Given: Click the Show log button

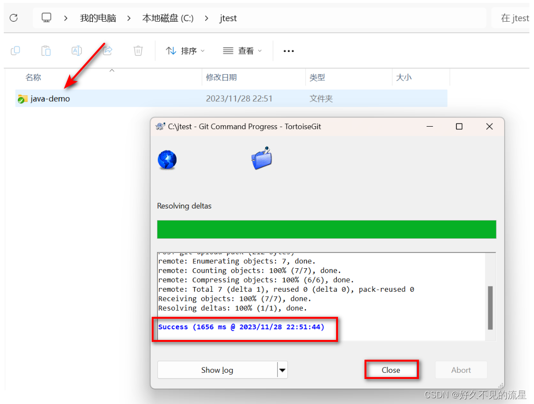Looking at the screenshot, I should click(x=217, y=370).
